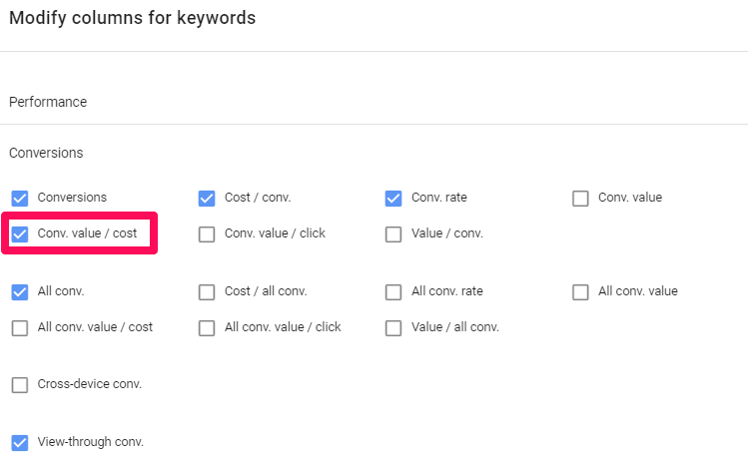
Task: Collapse the Conversions section header
Action: (x=46, y=153)
